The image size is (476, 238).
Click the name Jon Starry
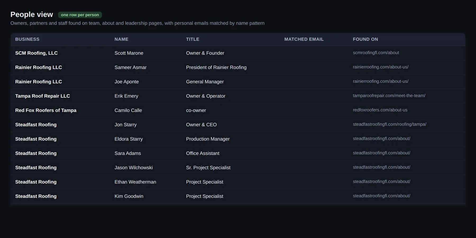[126, 125]
